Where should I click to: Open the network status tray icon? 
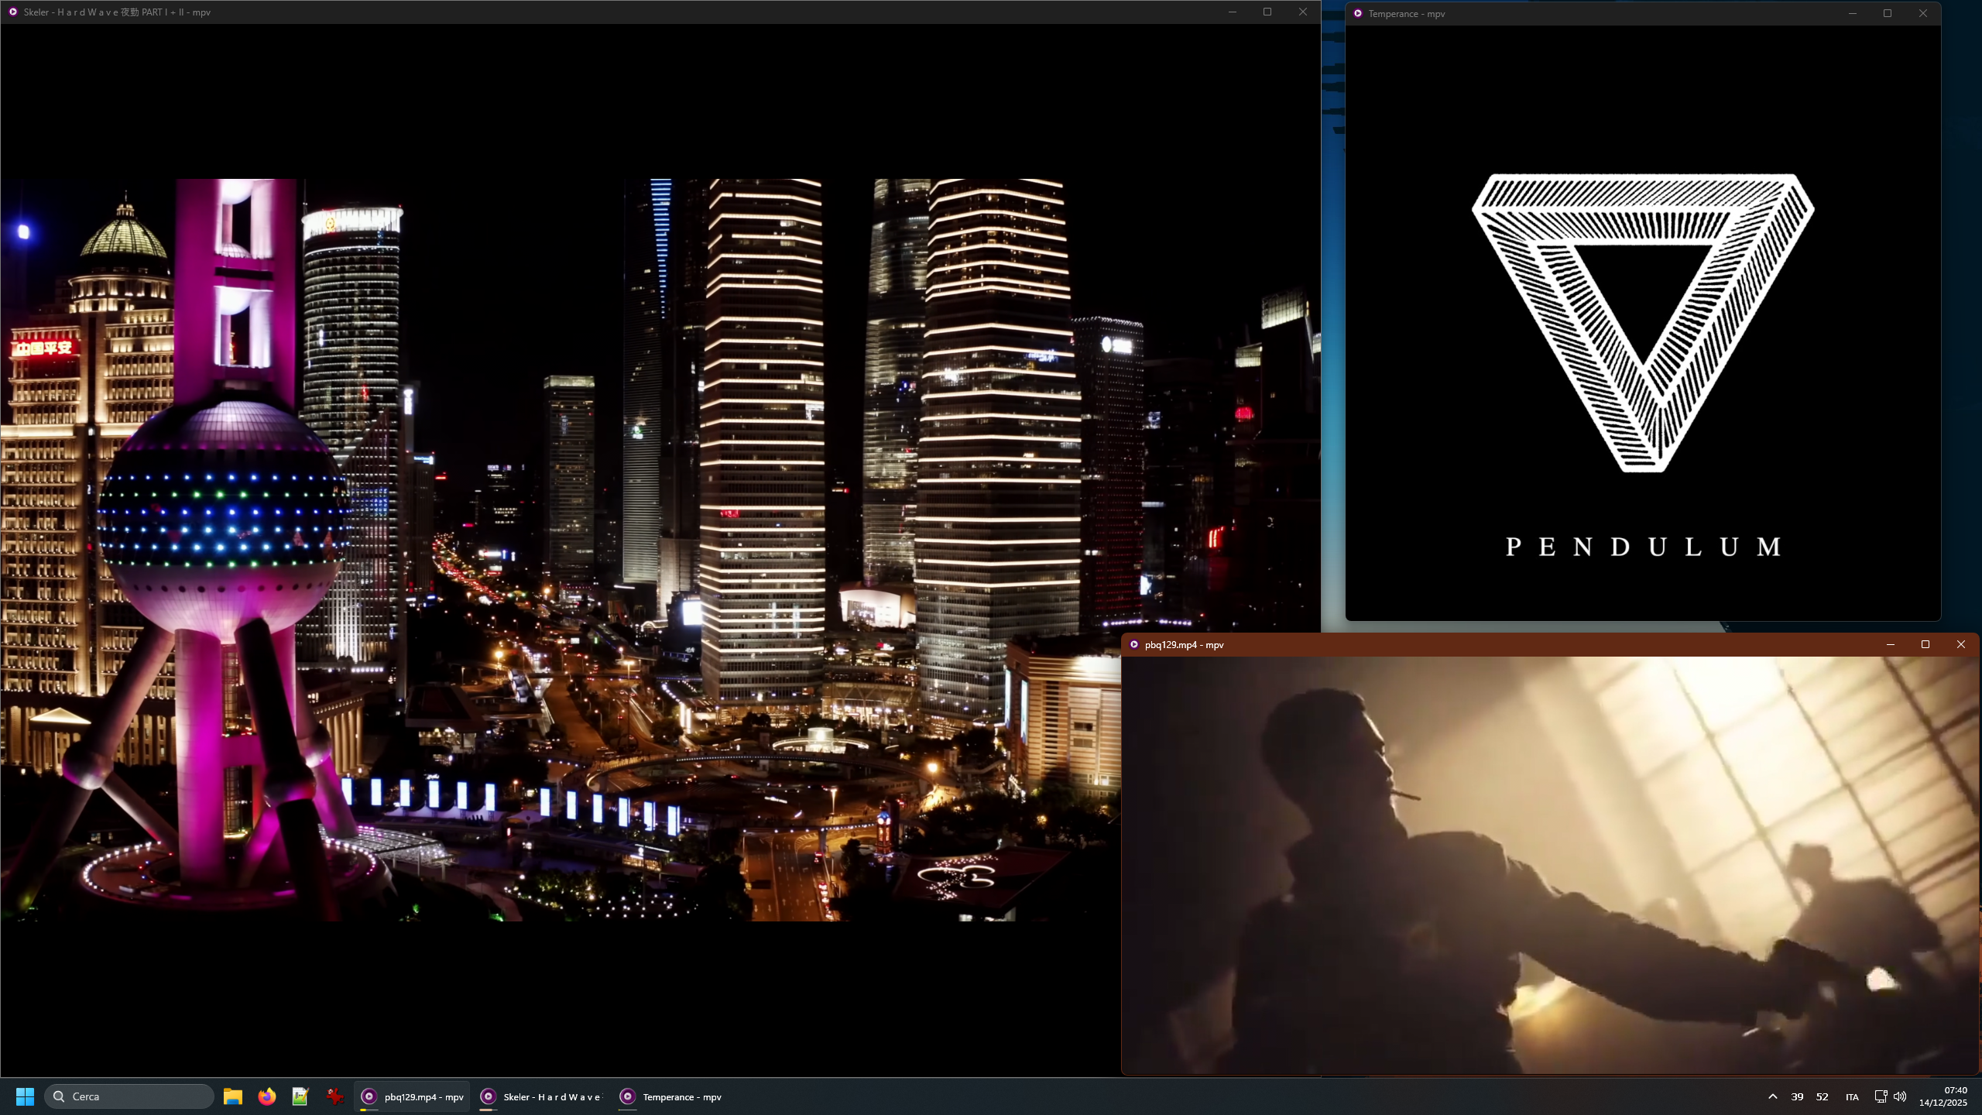[x=1880, y=1096]
